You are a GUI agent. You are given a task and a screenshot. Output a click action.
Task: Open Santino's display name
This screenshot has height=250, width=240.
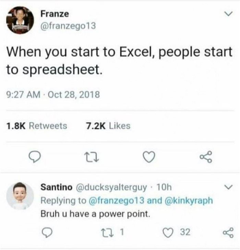pyautogui.click(x=56, y=187)
